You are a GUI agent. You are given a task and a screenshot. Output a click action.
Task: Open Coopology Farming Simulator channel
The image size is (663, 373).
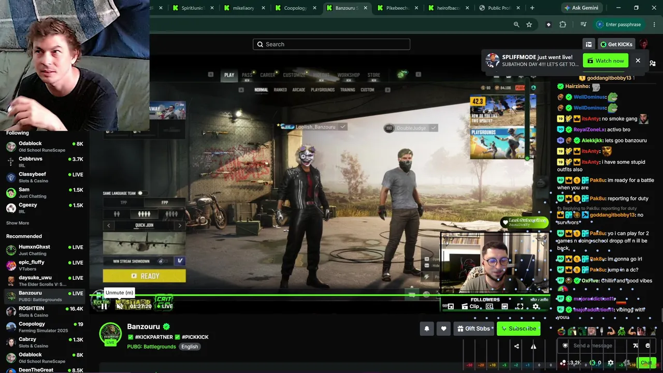[44, 327]
